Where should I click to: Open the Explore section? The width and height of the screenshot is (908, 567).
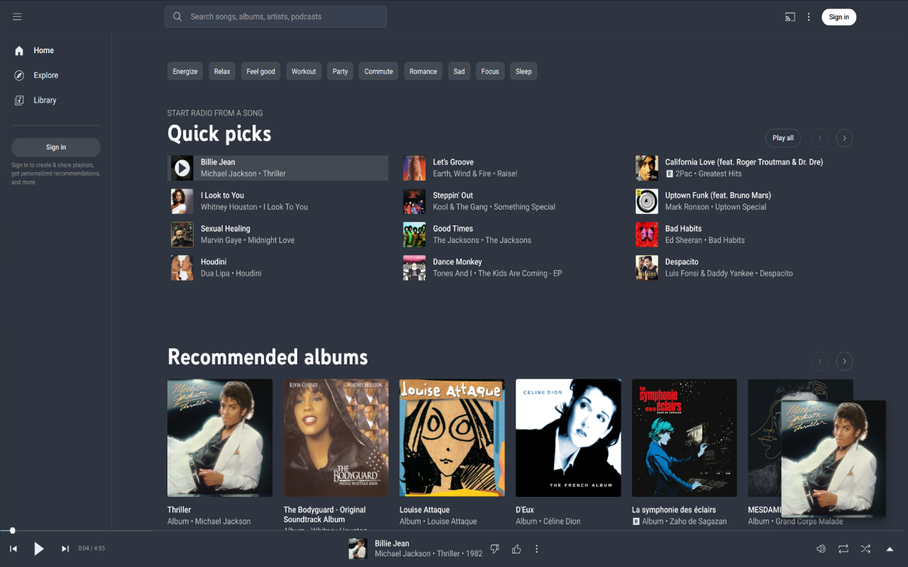pos(45,75)
